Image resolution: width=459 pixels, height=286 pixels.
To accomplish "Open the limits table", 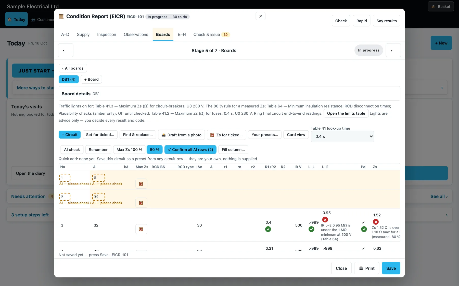I will pos(346,113).
